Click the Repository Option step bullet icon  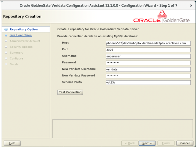6,29
